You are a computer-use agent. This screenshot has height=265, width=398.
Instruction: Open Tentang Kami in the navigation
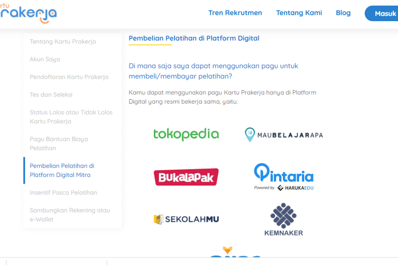299,13
